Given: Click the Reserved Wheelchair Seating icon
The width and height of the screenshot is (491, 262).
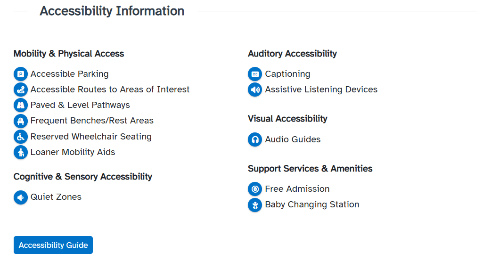Looking at the screenshot, I should pyautogui.click(x=21, y=137).
